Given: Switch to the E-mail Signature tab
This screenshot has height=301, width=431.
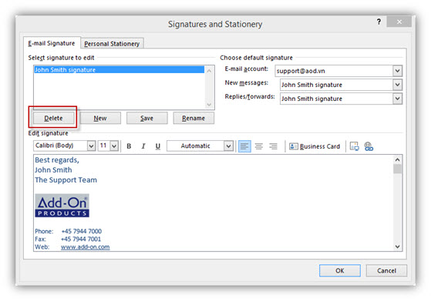Looking at the screenshot, I should coord(52,43).
